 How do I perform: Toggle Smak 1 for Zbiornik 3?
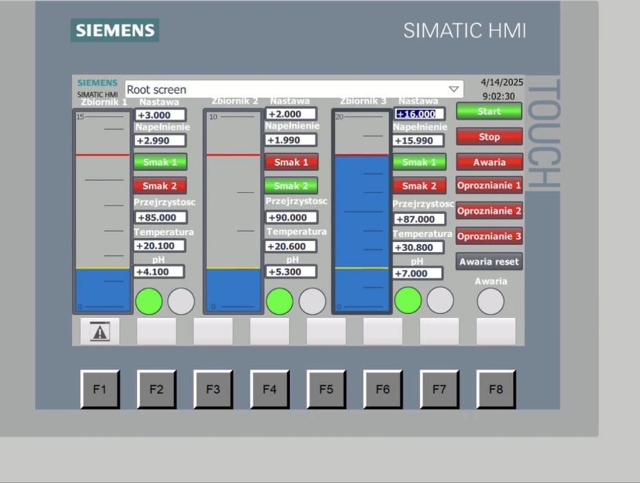[x=419, y=162]
